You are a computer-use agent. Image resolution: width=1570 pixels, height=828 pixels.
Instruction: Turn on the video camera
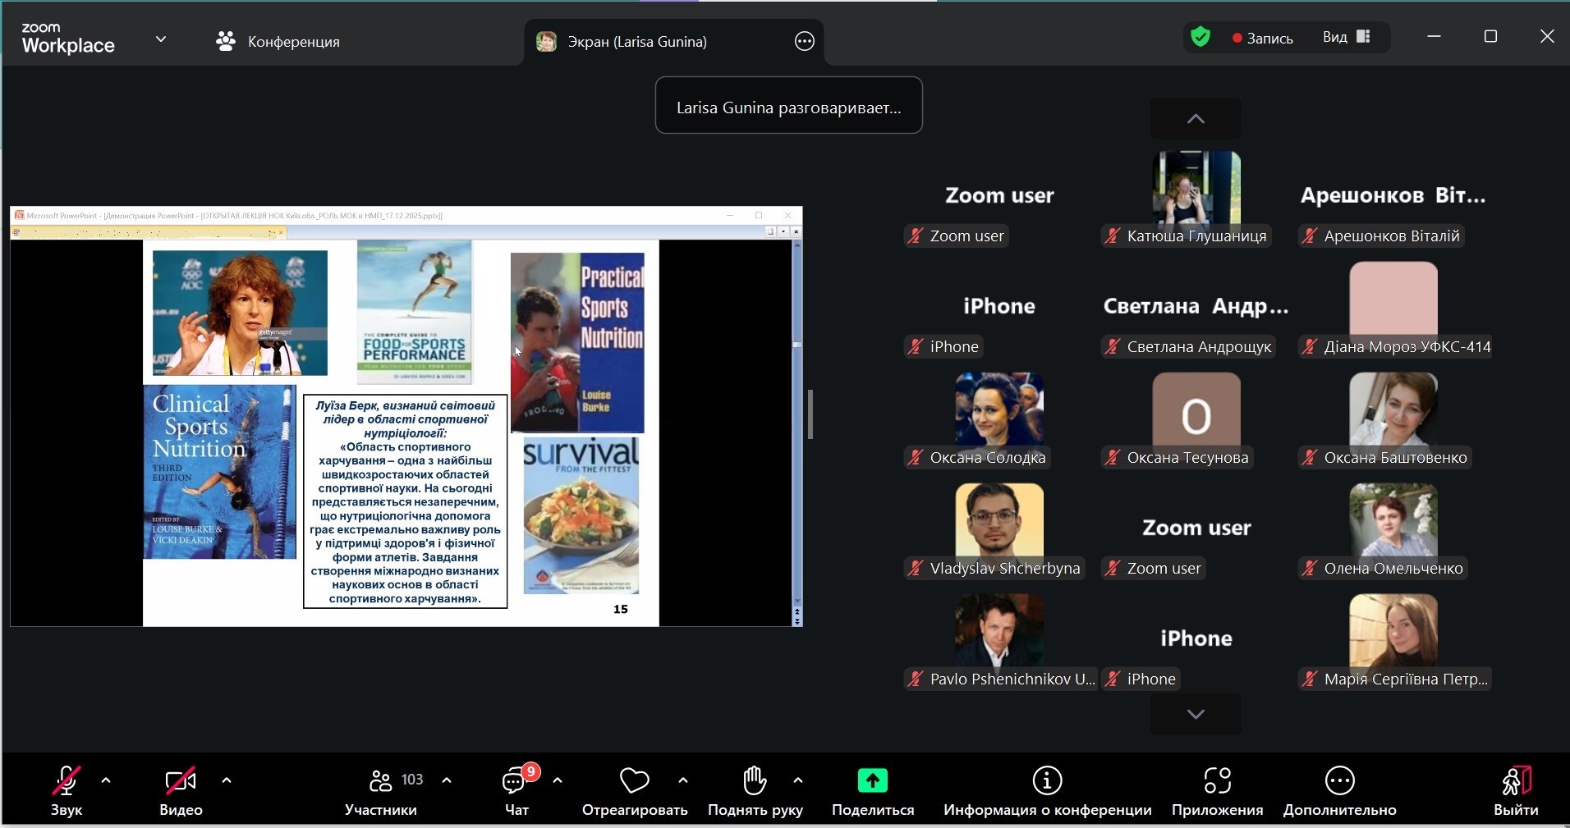pyautogui.click(x=181, y=781)
